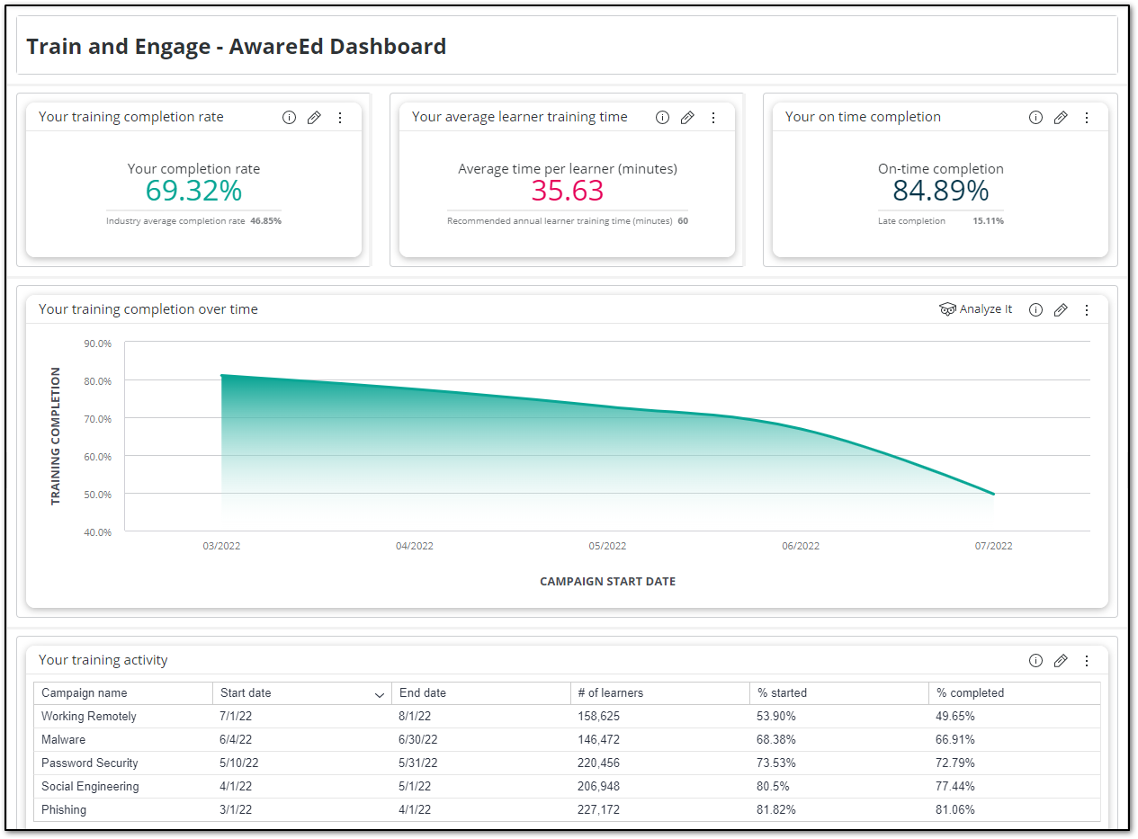Open more options for Your average learner training time
Image resolution: width=1138 pixels, height=839 pixels.
point(713,117)
